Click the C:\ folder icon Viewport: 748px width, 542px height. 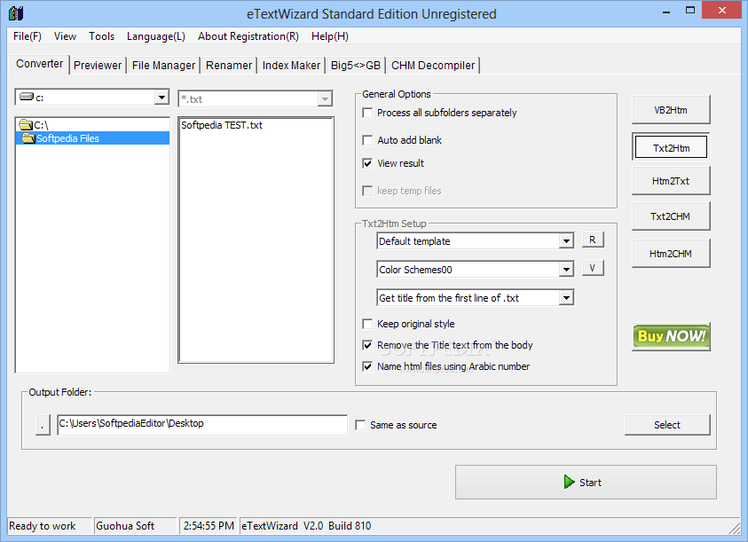pyautogui.click(x=26, y=125)
